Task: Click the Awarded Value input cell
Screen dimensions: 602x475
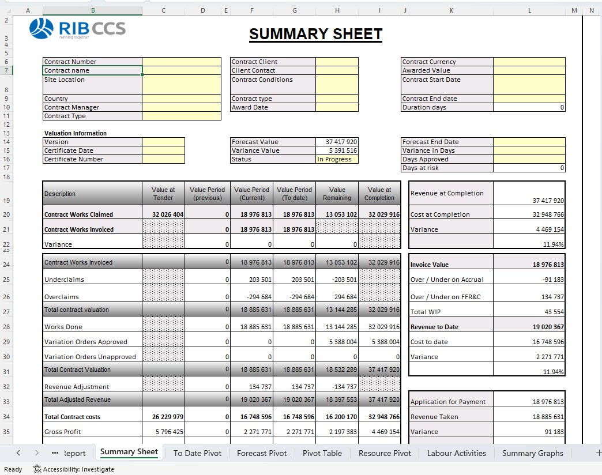Action: pyautogui.click(x=529, y=70)
